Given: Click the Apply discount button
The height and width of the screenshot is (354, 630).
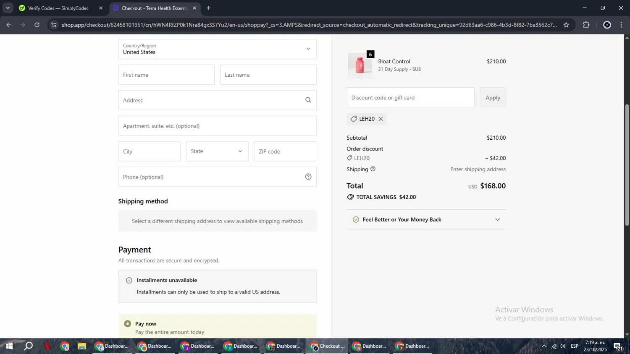Looking at the screenshot, I should 493,97.
